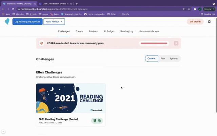Switch to the Recommendations tab
This screenshot has height=136, width=217.
click(x=149, y=31)
